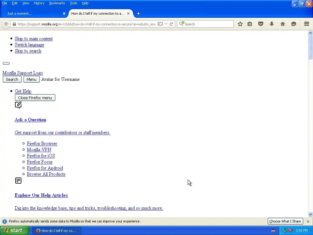Open the 'Mozilla VPN' link
The image size is (313, 235).
pyautogui.click(x=39, y=150)
